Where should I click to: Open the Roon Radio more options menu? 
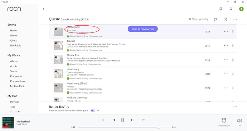(235, 107)
